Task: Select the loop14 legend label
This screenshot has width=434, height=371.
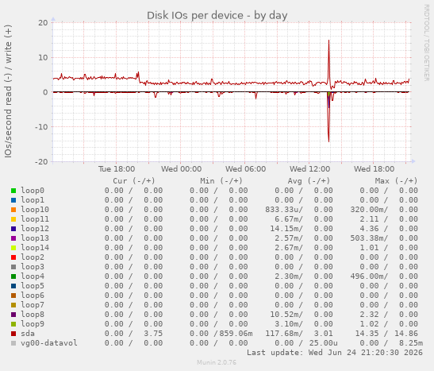Action: click(x=35, y=248)
